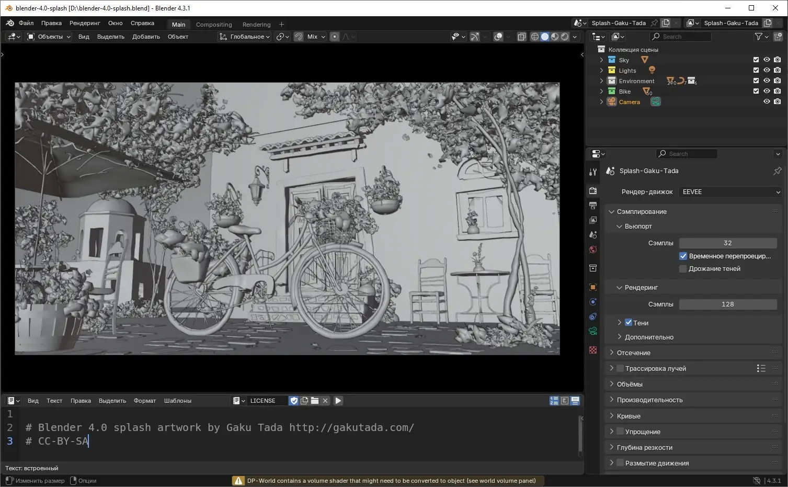
Task: Toggle line numbers in text editor
Action: tap(554, 401)
